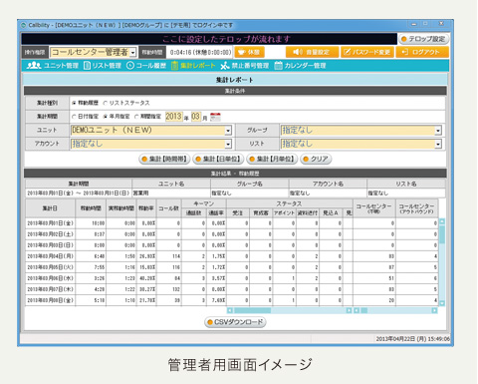Click the コール数 column header
Screen dimensions: 478x384
coord(168,208)
